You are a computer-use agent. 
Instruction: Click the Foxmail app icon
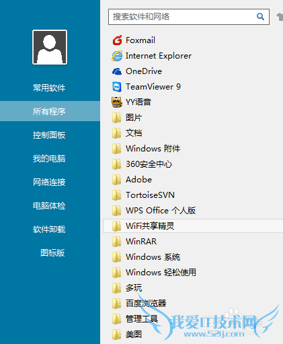click(117, 40)
